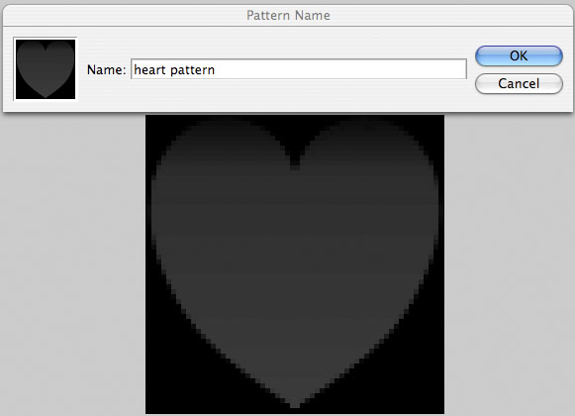Select the heart pattern preview thumbnail

(46, 69)
